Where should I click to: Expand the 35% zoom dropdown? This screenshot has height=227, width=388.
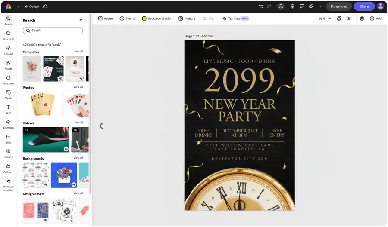(x=325, y=18)
